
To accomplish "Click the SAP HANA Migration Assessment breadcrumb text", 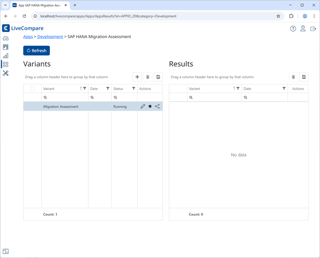I will [99, 37].
